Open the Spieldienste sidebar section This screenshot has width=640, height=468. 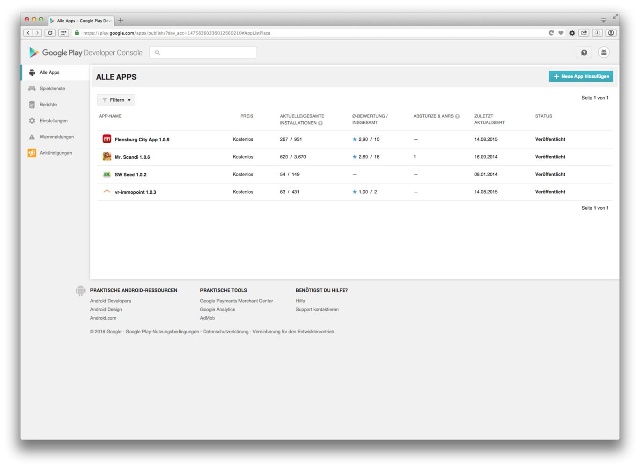(x=52, y=88)
